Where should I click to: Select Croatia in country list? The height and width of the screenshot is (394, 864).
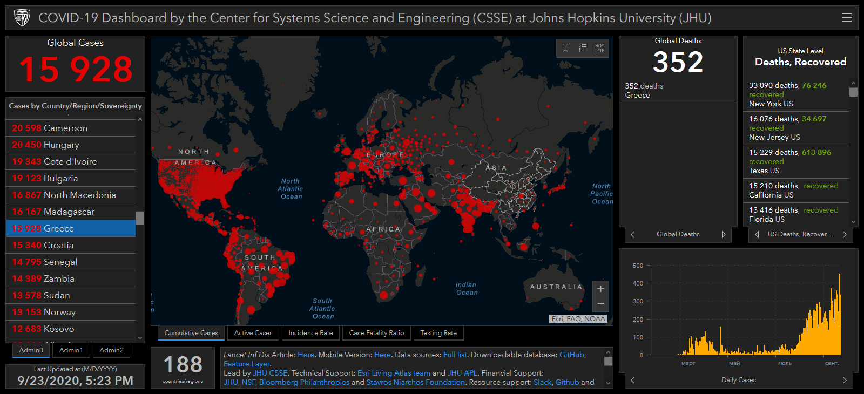[x=71, y=245]
